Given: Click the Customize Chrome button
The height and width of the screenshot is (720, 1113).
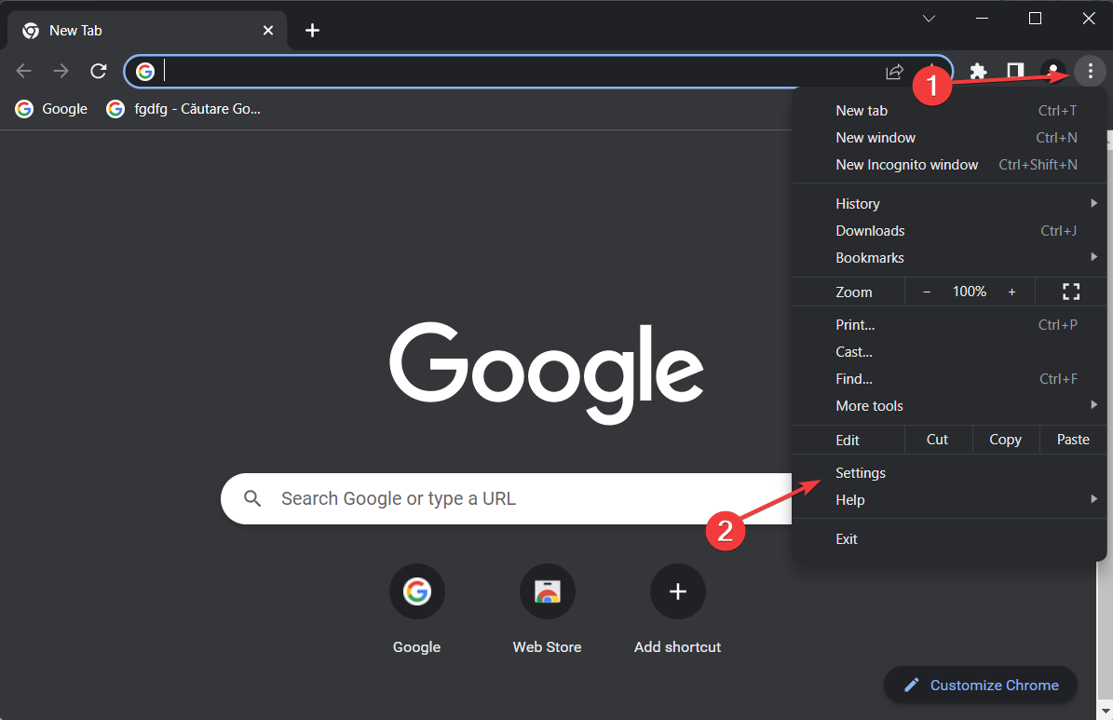Looking at the screenshot, I should tap(980, 685).
